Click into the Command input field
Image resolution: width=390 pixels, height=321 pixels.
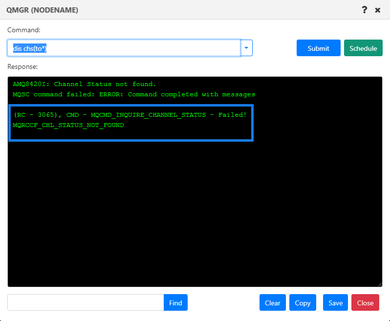124,48
